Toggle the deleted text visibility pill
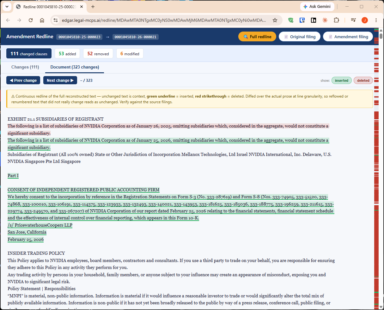384x310 pixels. point(363,80)
